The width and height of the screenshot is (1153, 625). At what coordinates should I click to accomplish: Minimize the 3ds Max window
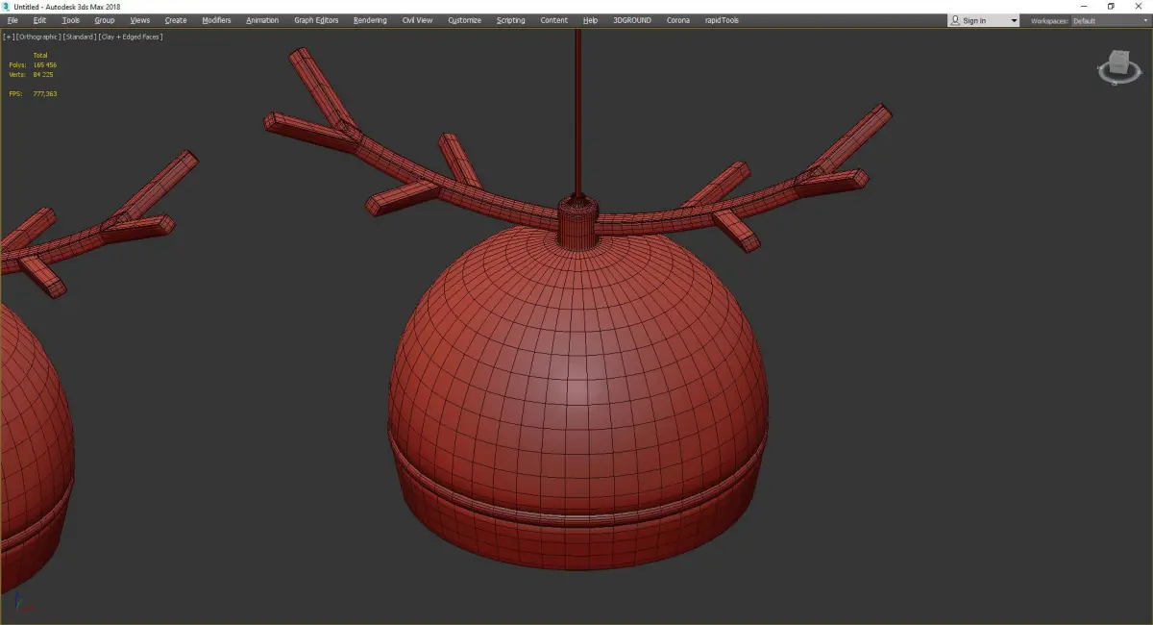click(1084, 7)
